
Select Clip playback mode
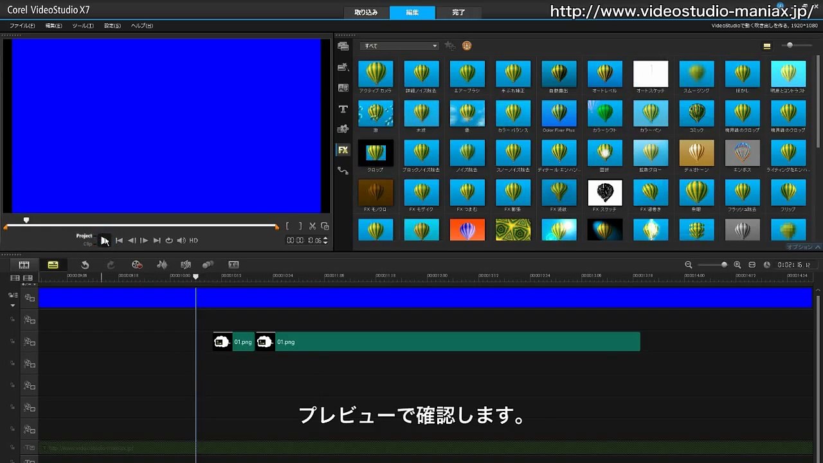point(88,244)
